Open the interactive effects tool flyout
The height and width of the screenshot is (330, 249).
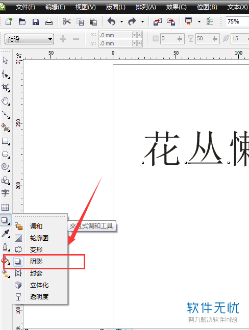pos(5,220)
